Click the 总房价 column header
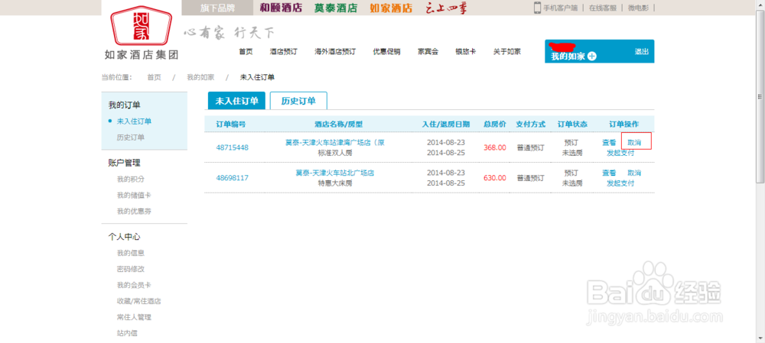The width and height of the screenshot is (765, 343). (495, 124)
